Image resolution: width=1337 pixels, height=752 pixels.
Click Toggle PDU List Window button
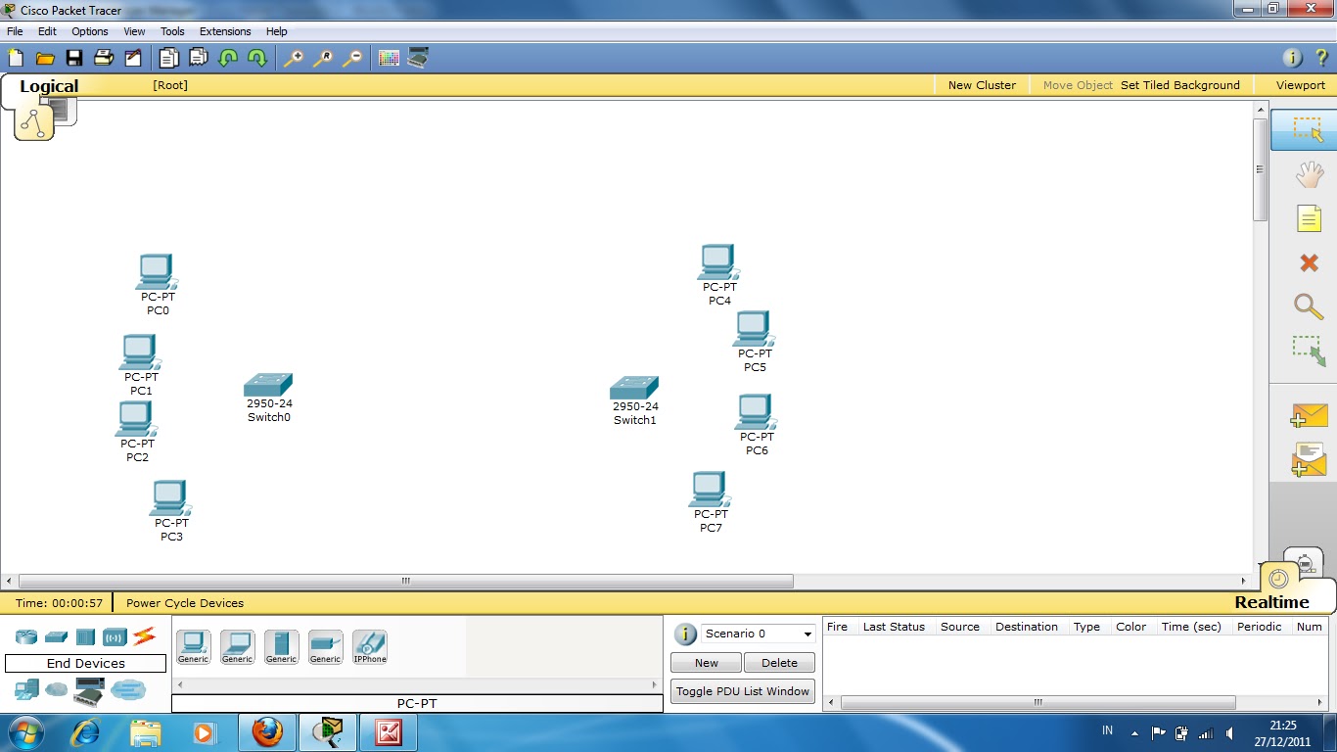click(743, 691)
